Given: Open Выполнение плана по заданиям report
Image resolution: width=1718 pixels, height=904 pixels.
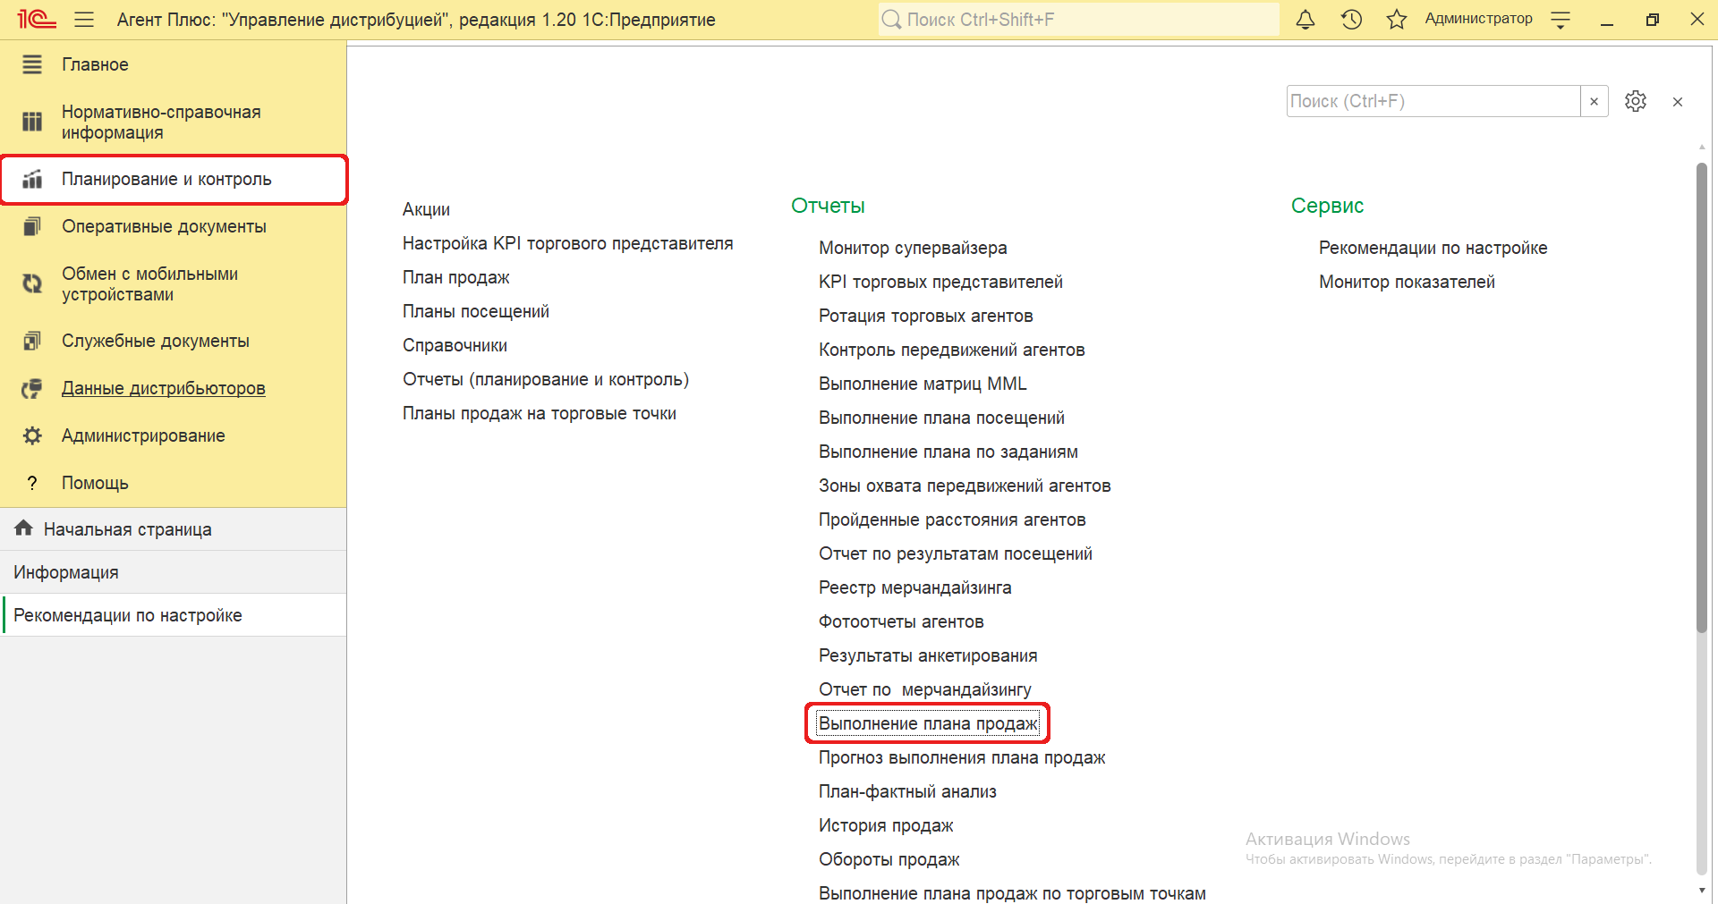Looking at the screenshot, I should point(948,452).
